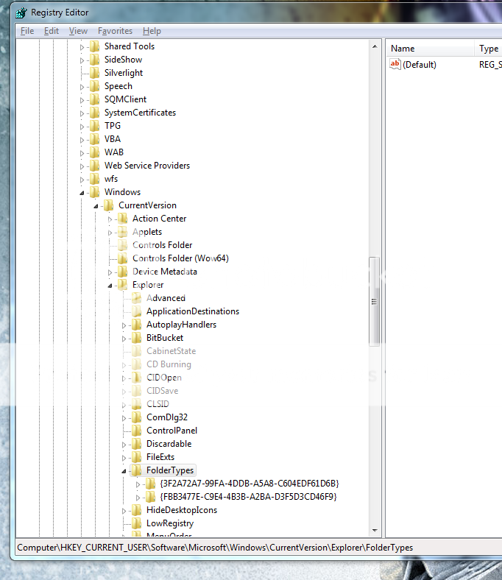Click the Explorer folder icon
Image resolution: width=502 pixels, height=580 pixels.
[123, 285]
